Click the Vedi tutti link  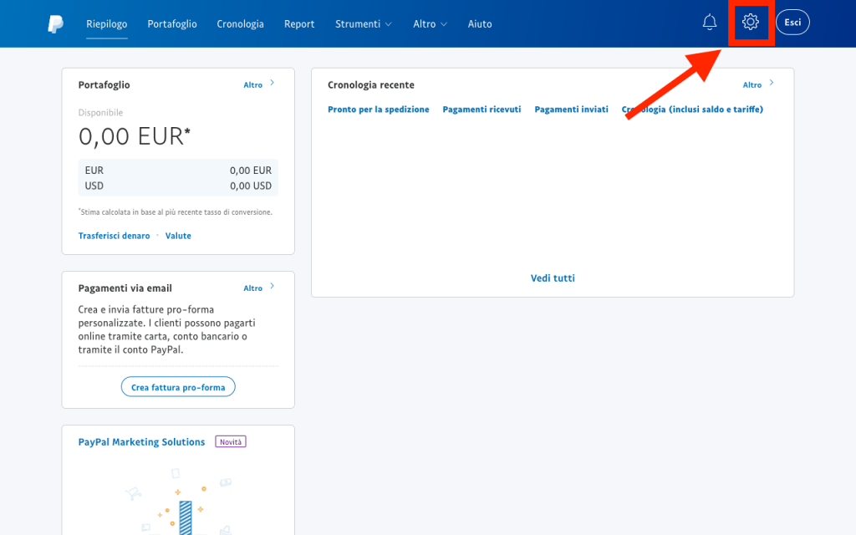click(553, 278)
